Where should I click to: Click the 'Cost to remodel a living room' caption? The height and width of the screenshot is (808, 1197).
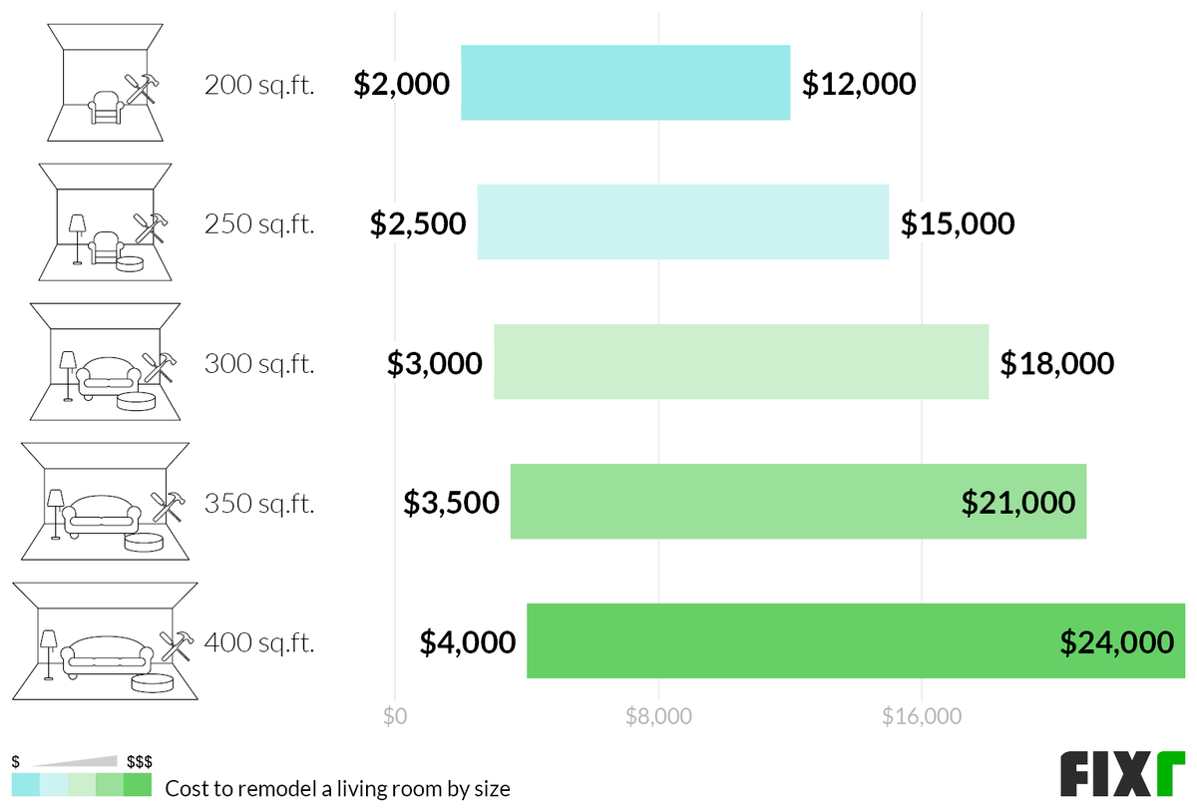[x=337, y=789]
